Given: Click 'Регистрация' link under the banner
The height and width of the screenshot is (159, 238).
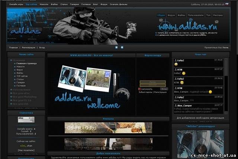Looking at the screenshot, I should click(x=28, y=48).
